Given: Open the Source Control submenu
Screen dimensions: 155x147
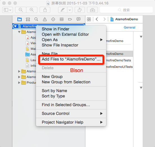Looking at the screenshot, I should click(x=71, y=113).
